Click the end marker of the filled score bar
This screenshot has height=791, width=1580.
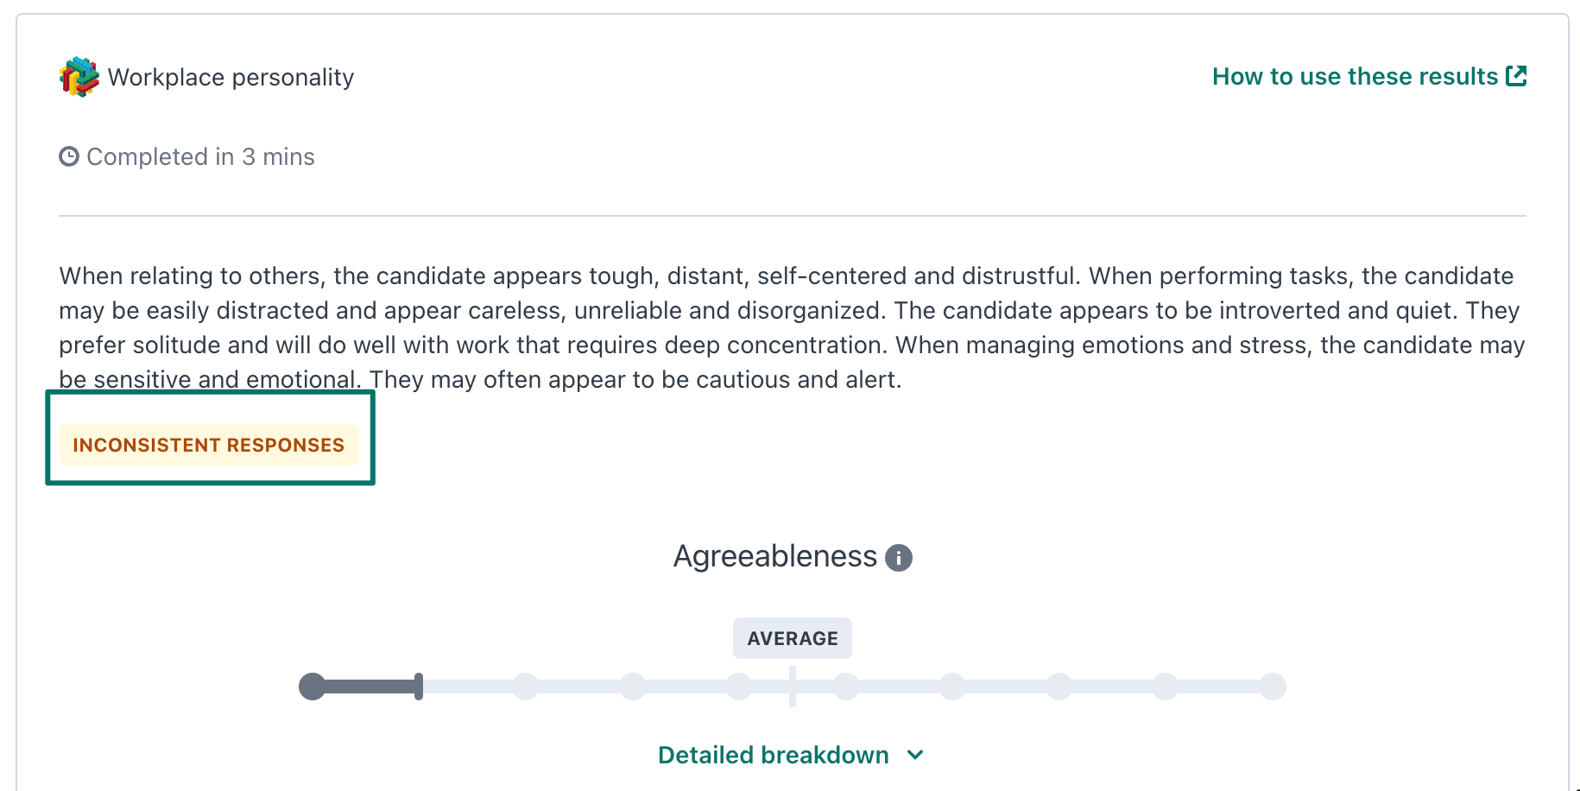coord(419,687)
